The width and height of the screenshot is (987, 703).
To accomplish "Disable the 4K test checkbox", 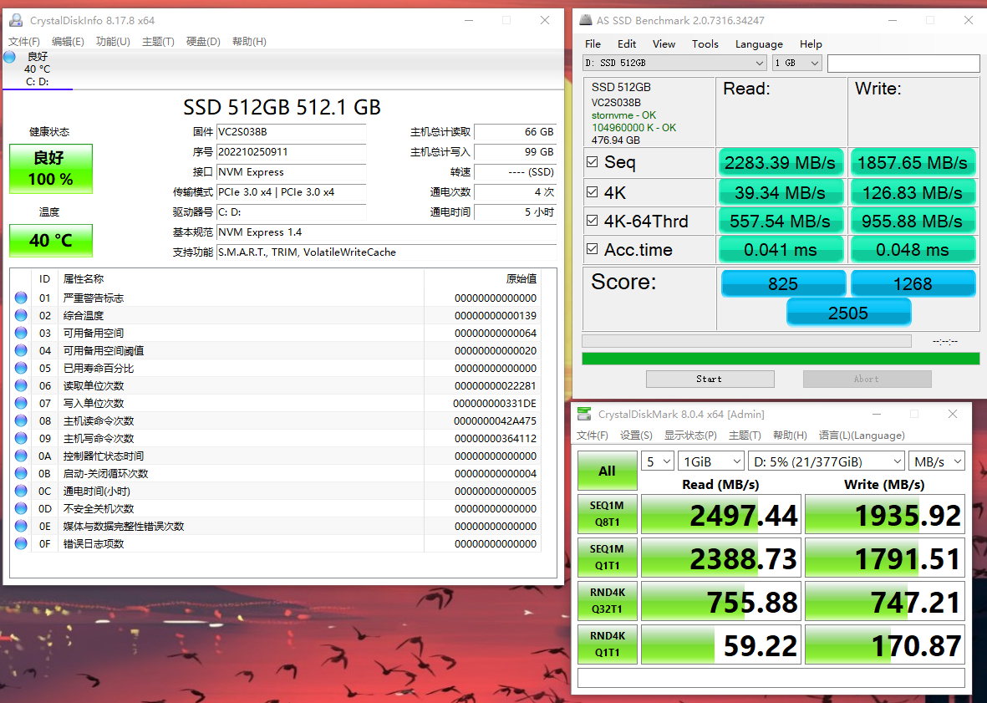I will (x=593, y=191).
